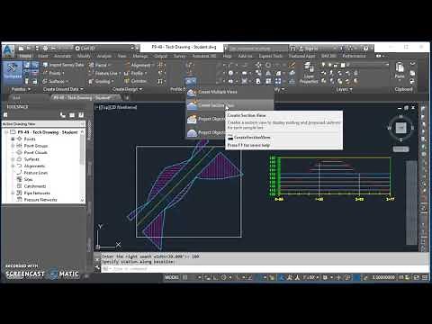Switch to the Home ribbon tab
The height and width of the screenshot is (324, 432).
pyautogui.click(x=25, y=56)
